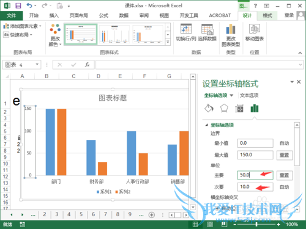Click the 重置 button next to 主要
Image resolution: width=306 pixels, height=229 pixels.
click(x=285, y=175)
